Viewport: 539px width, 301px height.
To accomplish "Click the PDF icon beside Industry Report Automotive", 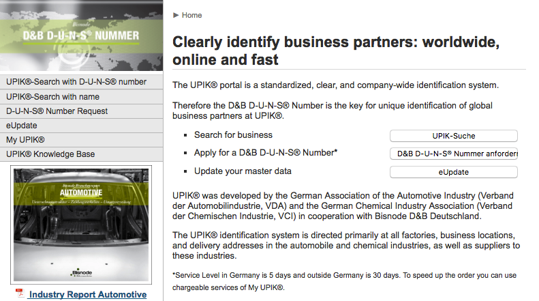I will coord(20,293).
